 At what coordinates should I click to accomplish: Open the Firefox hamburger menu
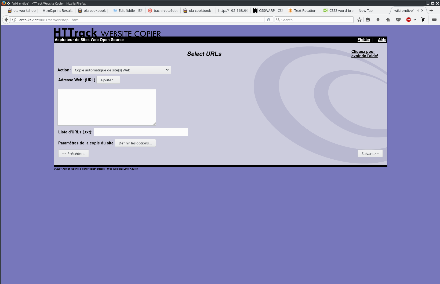[x=434, y=20]
